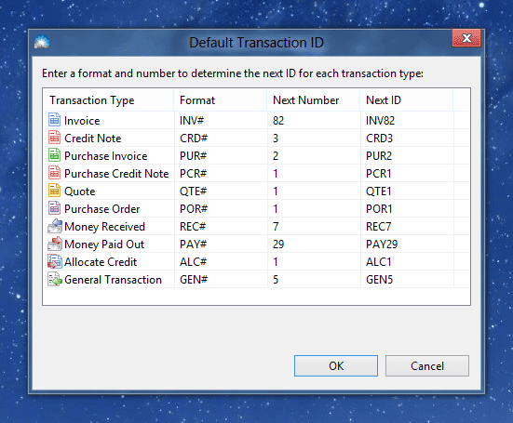Select the General Transaction row label
The image size is (513, 423).
(x=113, y=279)
